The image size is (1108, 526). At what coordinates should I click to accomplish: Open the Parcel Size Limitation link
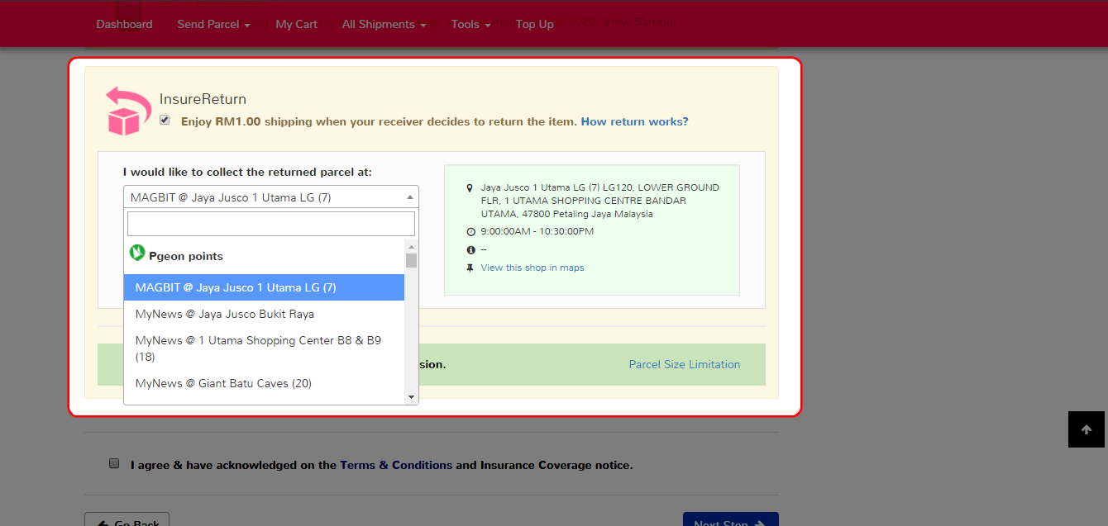pos(685,364)
